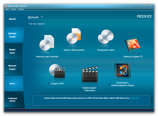Click the Создать DVD label
The width and height of the screenshot is (158, 116).
pyautogui.click(x=57, y=83)
